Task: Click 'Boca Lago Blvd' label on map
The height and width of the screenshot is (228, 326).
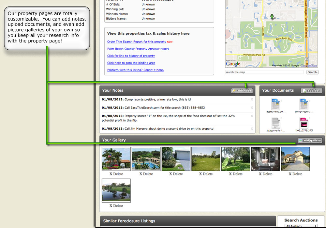Action: [x=284, y=39]
